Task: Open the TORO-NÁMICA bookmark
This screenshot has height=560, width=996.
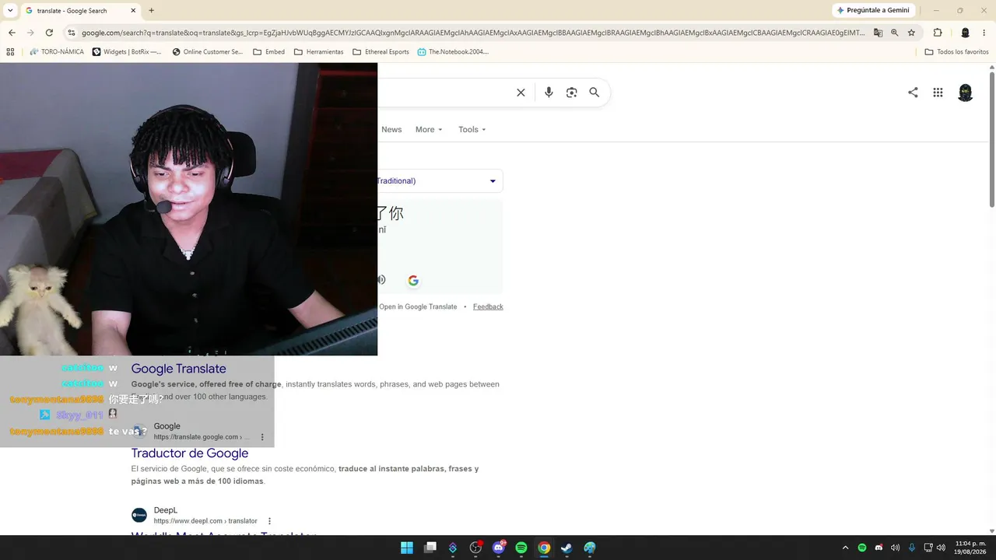Action: pyautogui.click(x=57, y=52)
